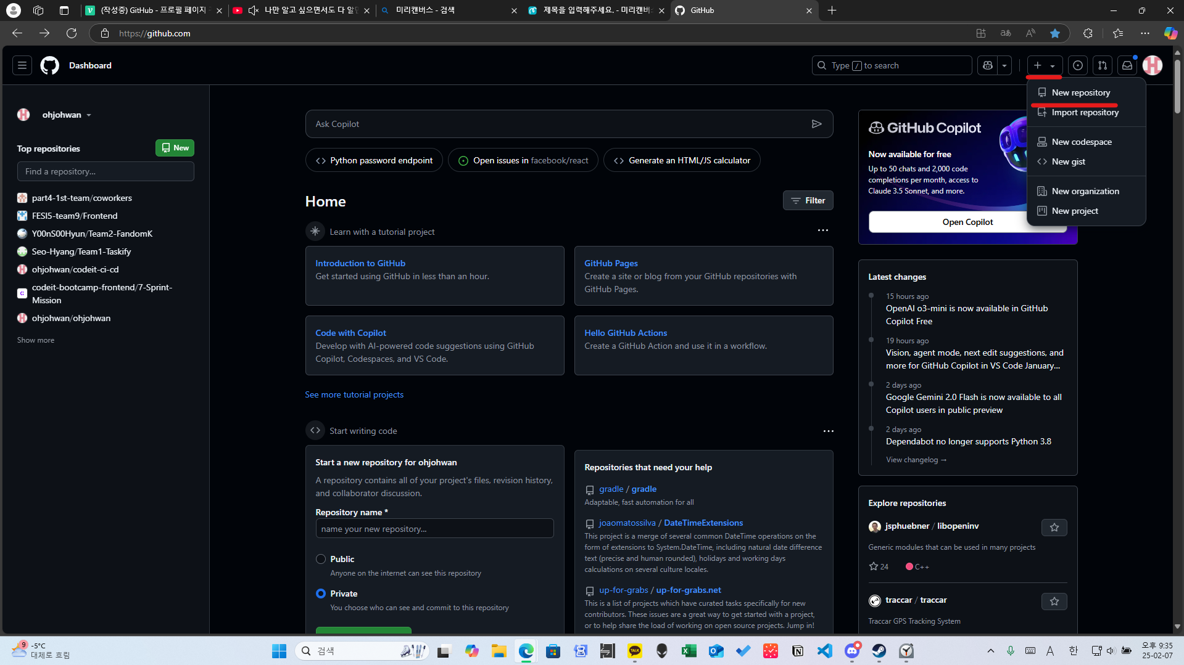
Task: Click the browser favorites star icon
Action: pyautogui.click(x=1055, y=33)
